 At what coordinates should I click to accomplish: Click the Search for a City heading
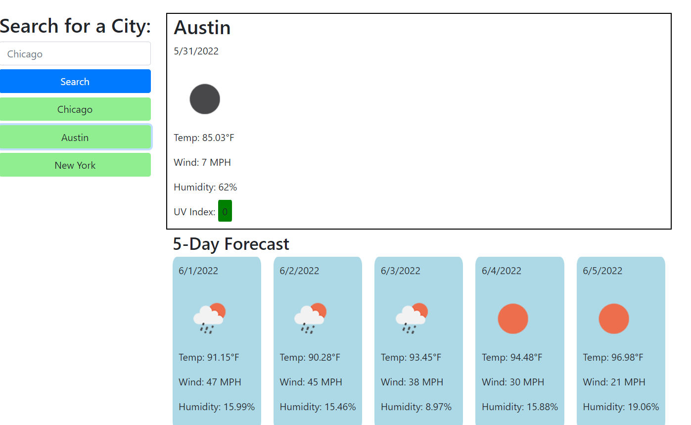75,26
